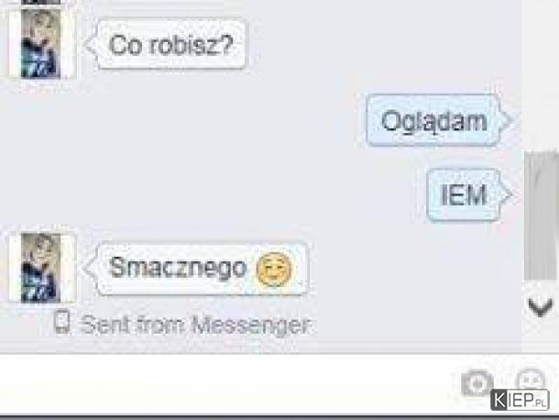Open the emoji smiley picker icon
The width and height of the screenshot is (559, 420).
coord(531,379)
